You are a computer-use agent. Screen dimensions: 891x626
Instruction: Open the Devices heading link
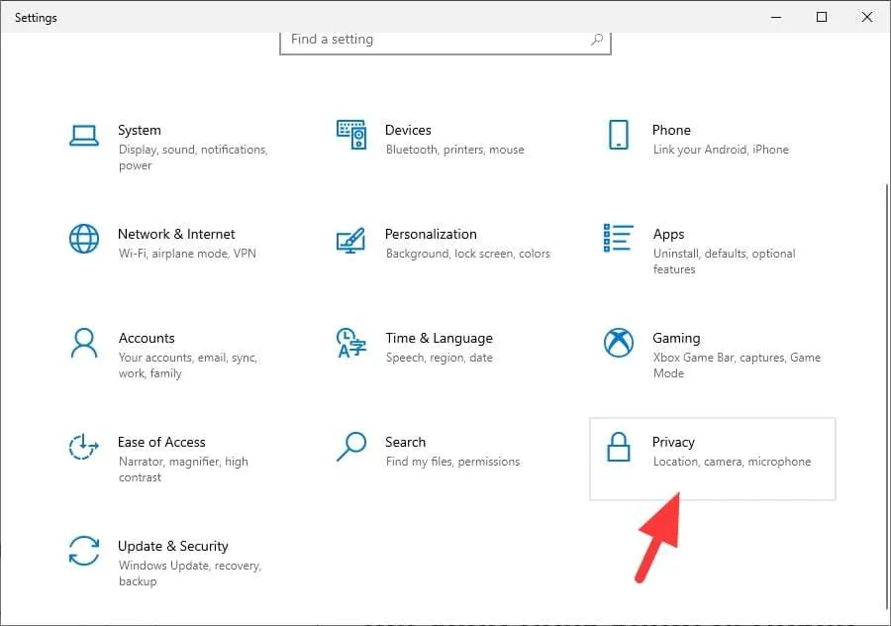tap(408, 130)
